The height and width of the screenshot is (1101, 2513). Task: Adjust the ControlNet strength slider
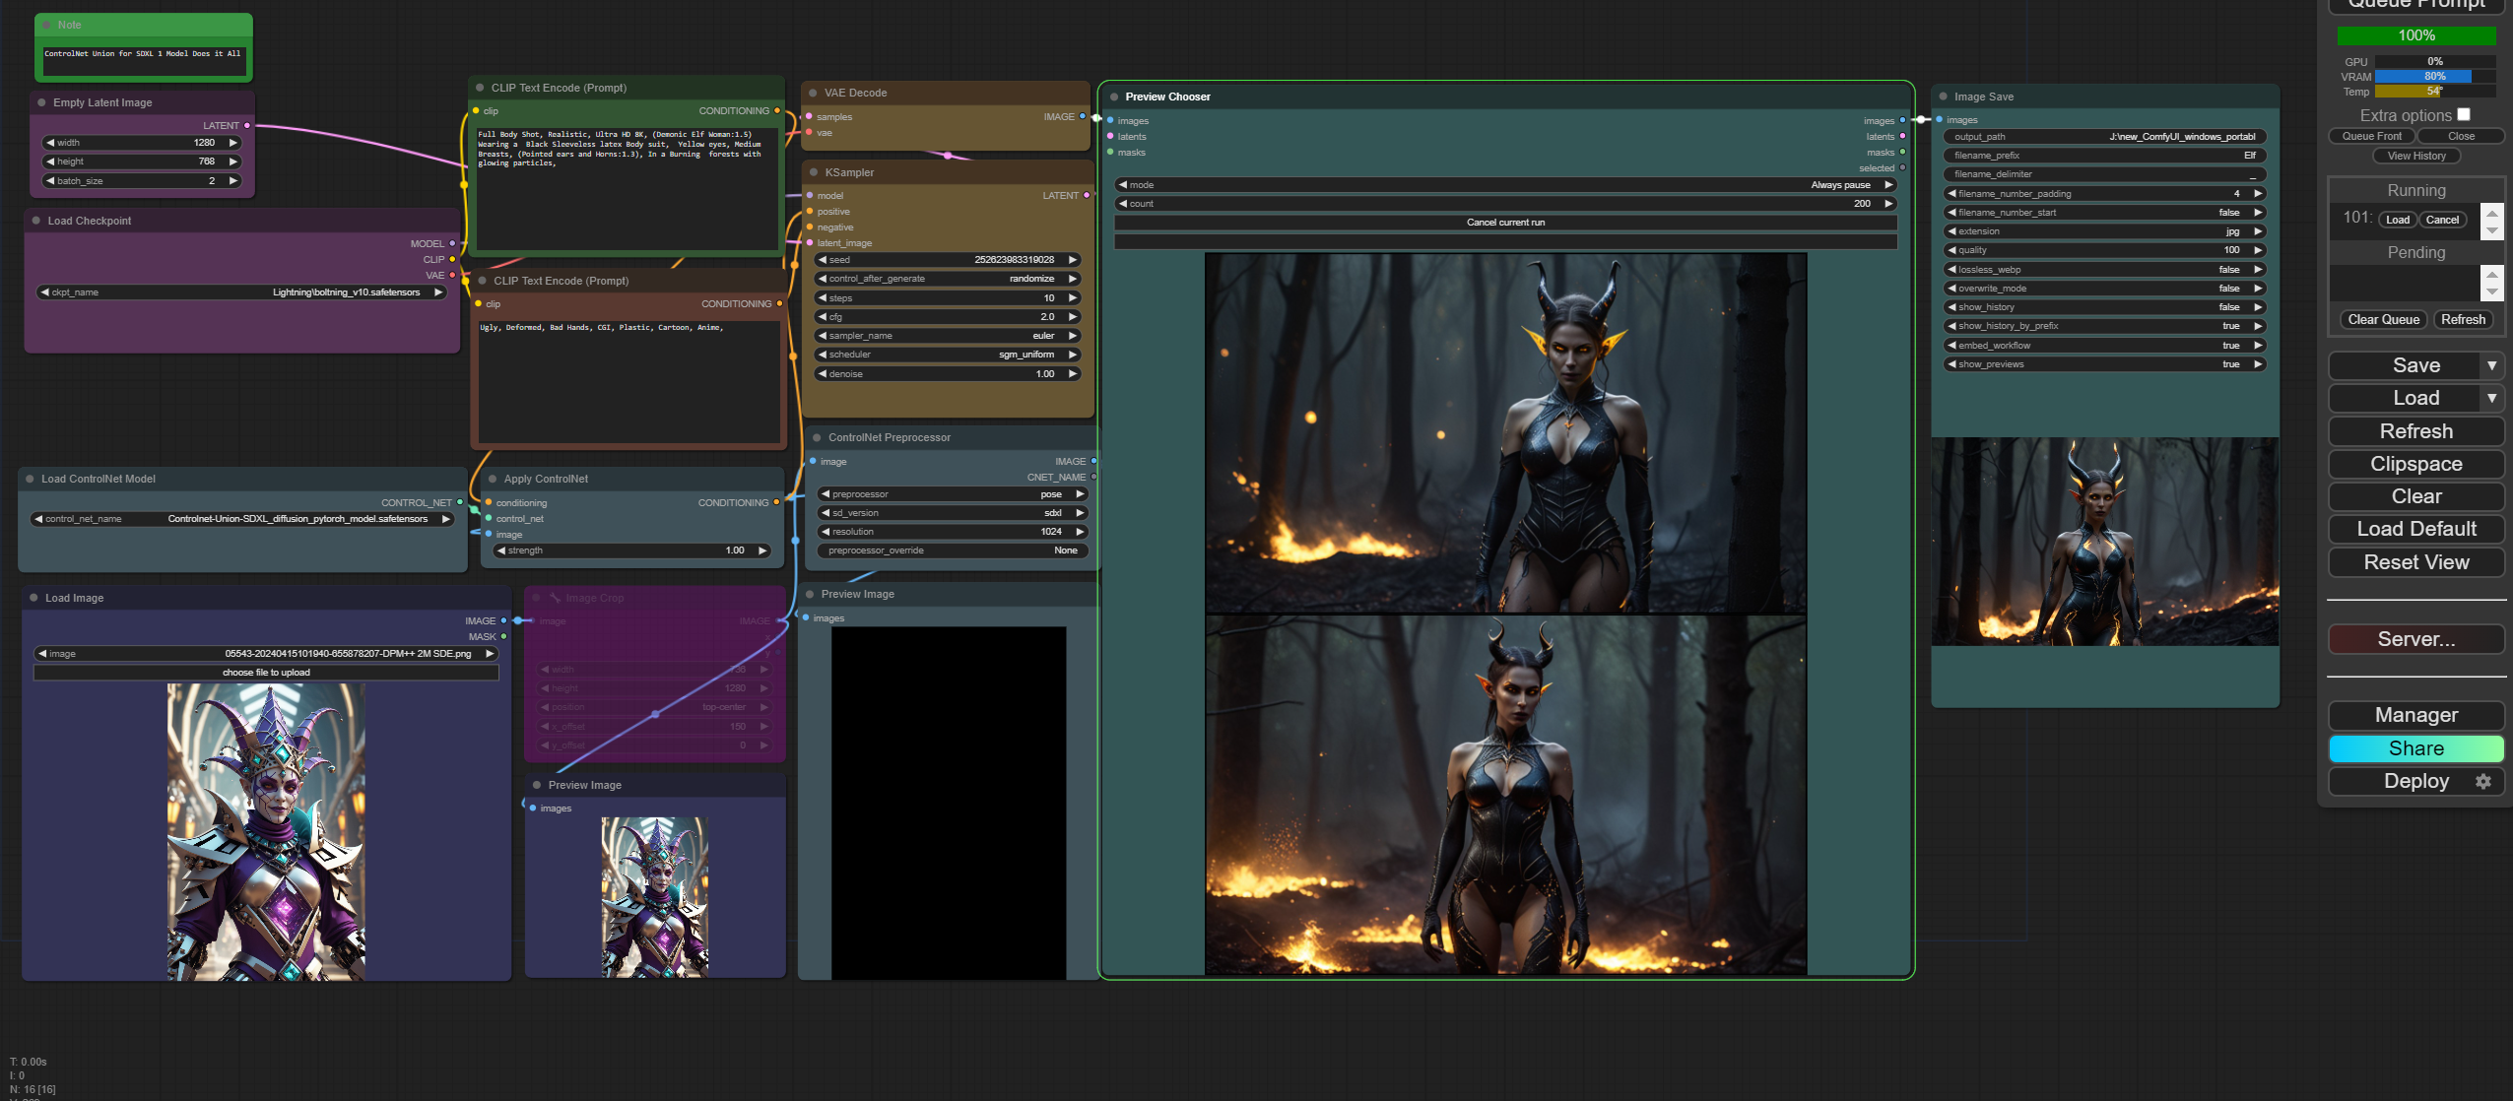pyautogui.click(x=631, y=550)
